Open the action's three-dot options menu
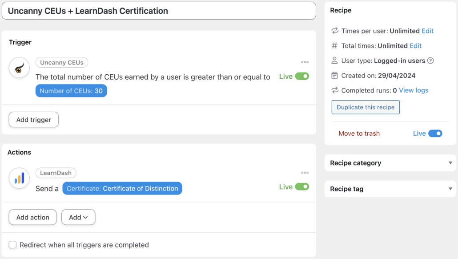458x259 pixels. [305, 173]
